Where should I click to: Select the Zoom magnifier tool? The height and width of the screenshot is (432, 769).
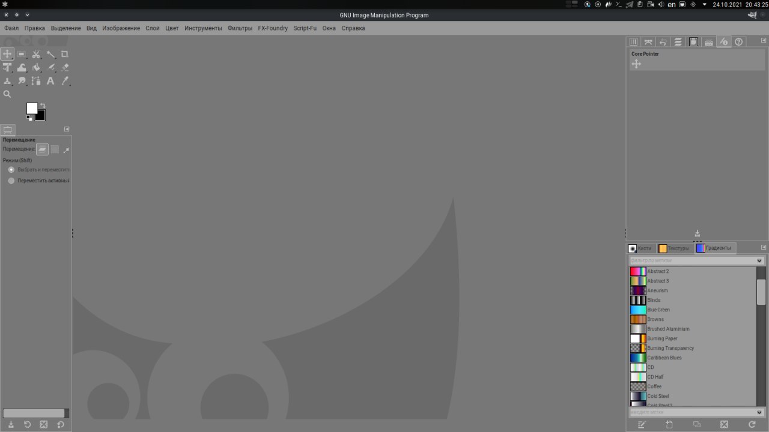[x=7, y=94]
